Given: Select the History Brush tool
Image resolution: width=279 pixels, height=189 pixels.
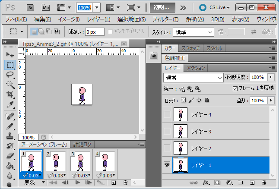Looking at the screenshot, I should (x=10, y=146).
